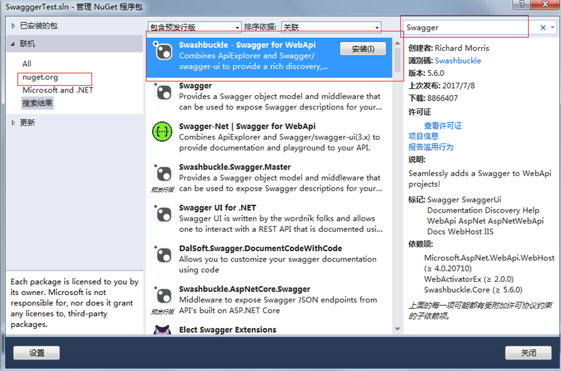Collapse the 联机 section
Screen dimensions: 561x371
pyautogui.click(x=13, y=44)
